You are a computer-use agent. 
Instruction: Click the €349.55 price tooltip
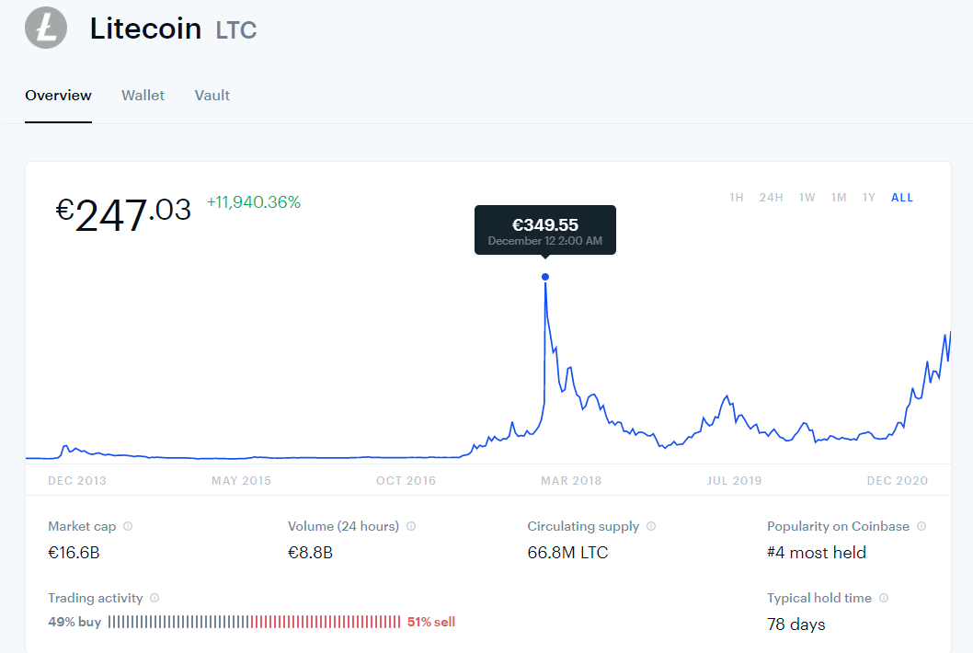(545, 230)
